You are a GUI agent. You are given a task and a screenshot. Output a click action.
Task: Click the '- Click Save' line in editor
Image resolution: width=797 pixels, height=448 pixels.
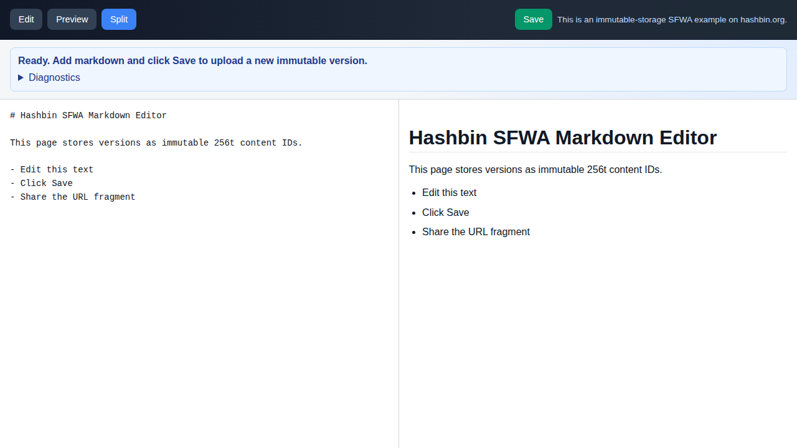coord(41,184)
